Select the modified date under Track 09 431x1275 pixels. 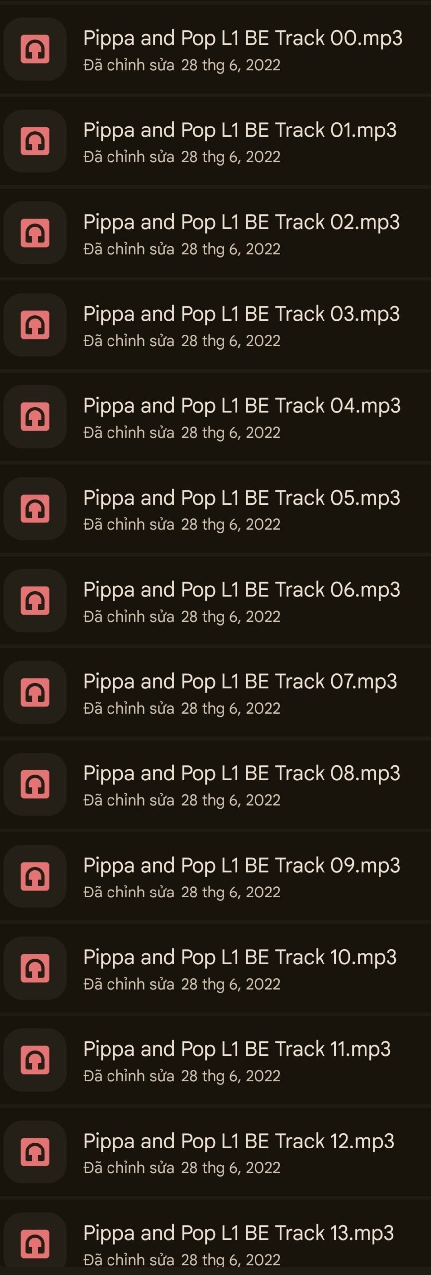182,892
